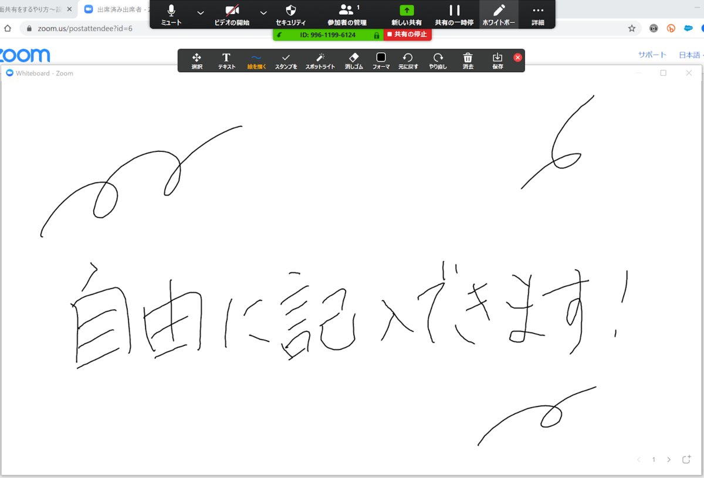Open 参加者の管理 participants panel
This screenshot has height=478, width=704.
[x=347, y=15]
